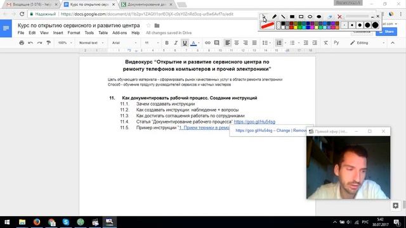Viewport: 406px width, 228px height.
Task: Switch to the Gmail 'Входящие' browser tab
Action: click(x=32, y=4)
